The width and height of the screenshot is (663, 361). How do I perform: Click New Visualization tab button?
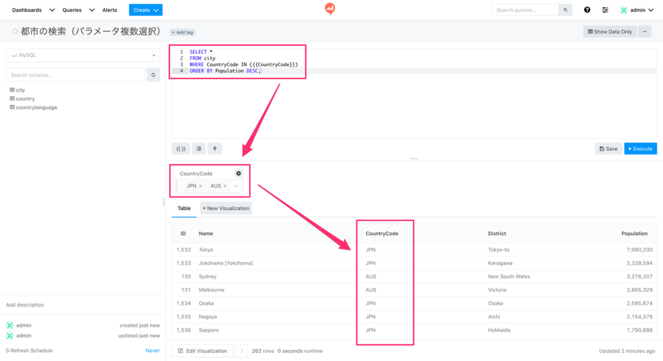click(x=226, y=208)
